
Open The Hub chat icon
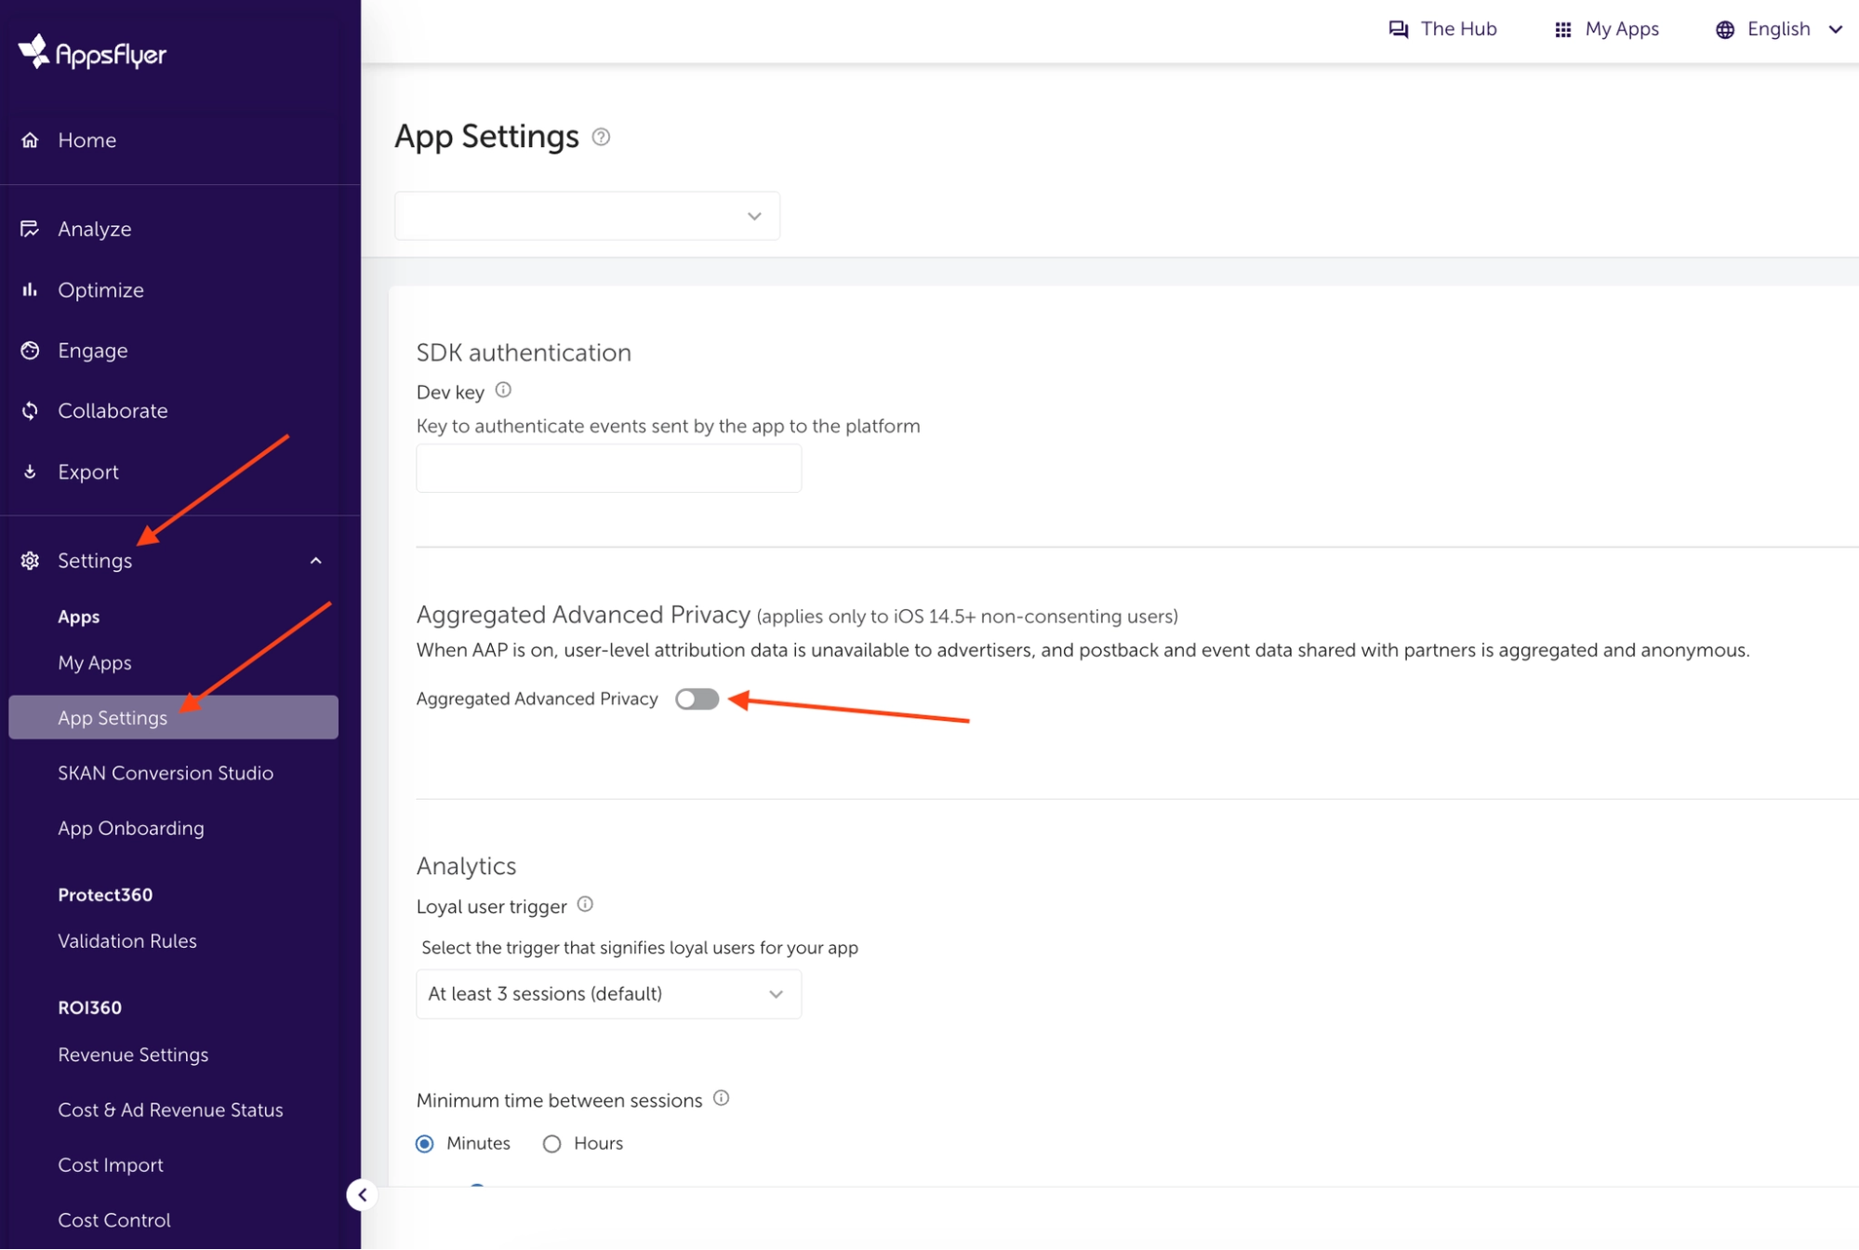(1398, 29)
